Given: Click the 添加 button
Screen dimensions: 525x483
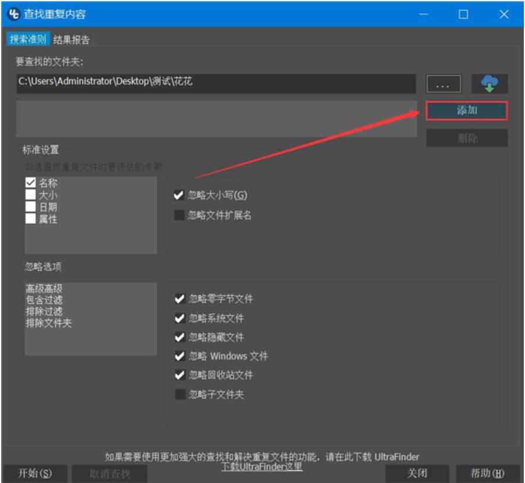Looking at the screenshot, I should [x=467, y=110].
